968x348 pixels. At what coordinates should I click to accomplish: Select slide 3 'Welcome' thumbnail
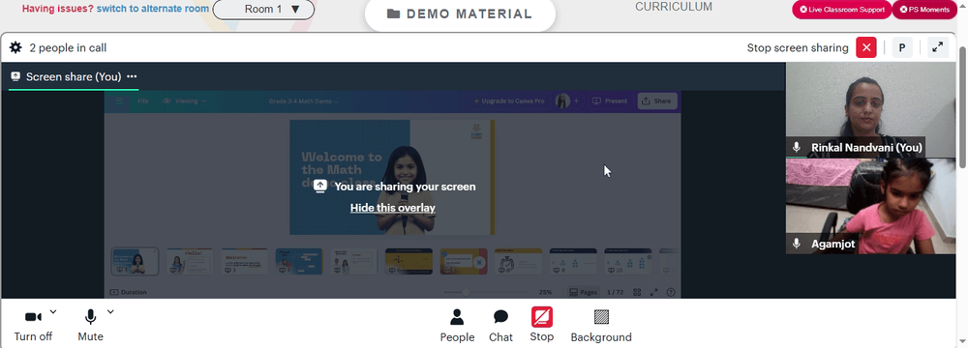pyautogui.click(x=245, y=262)
